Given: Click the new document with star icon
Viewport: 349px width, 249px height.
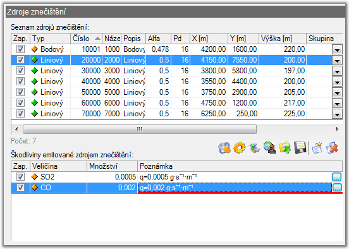Looking at the screenshot, I should (317, 148).
